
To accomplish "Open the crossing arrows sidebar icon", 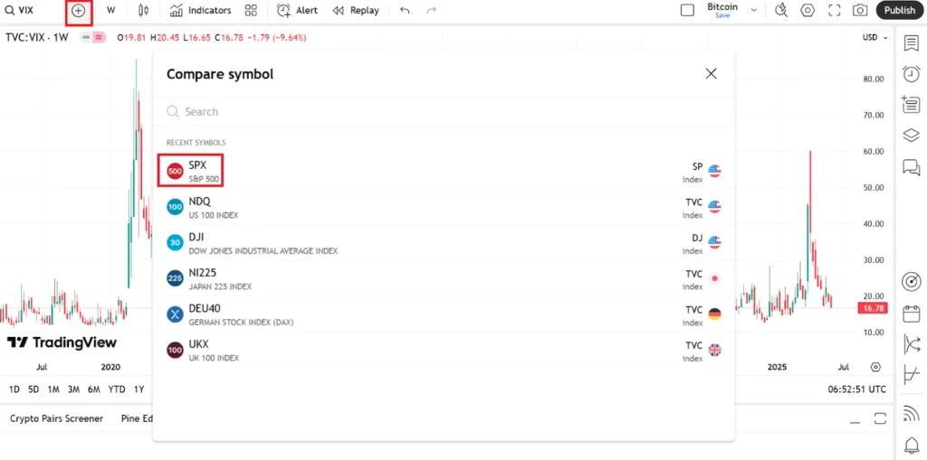I will coord(911,343).
